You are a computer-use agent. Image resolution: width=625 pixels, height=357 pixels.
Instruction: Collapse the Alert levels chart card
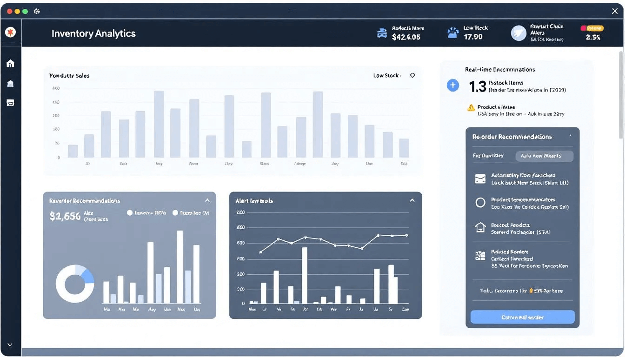(412, 200)
